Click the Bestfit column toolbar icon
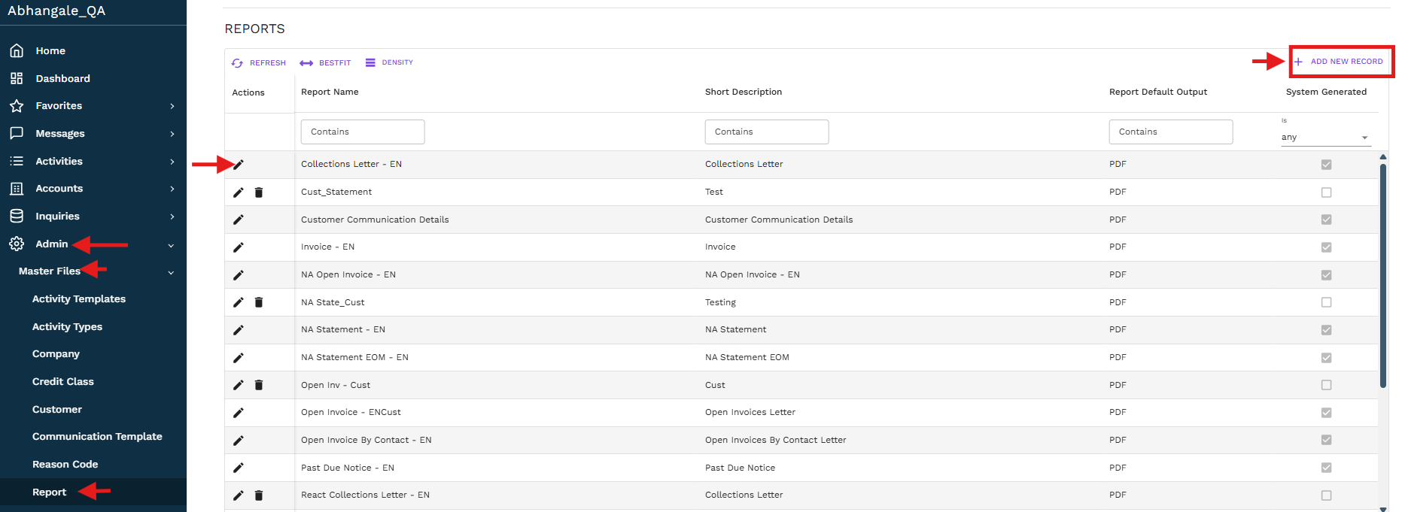The width and height of the screenshot is (1402, 512). (306, 63)
